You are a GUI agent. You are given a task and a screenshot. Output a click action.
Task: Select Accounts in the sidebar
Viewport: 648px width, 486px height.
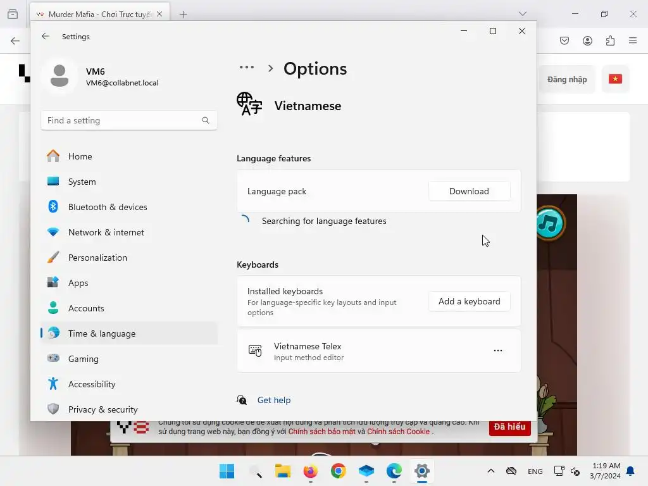[x=129, y=308]
